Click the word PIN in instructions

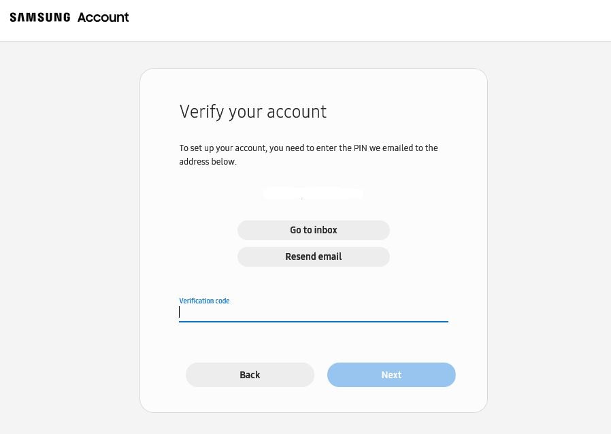tap(360, 148)
